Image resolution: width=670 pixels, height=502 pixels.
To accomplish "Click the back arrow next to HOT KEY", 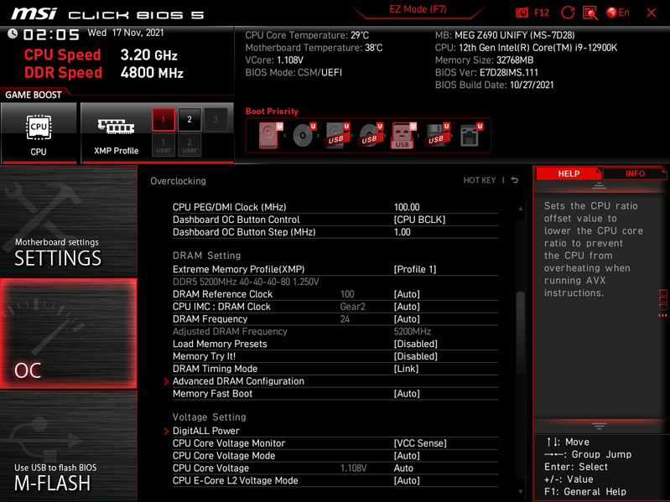I will click(x=515, y=180).
